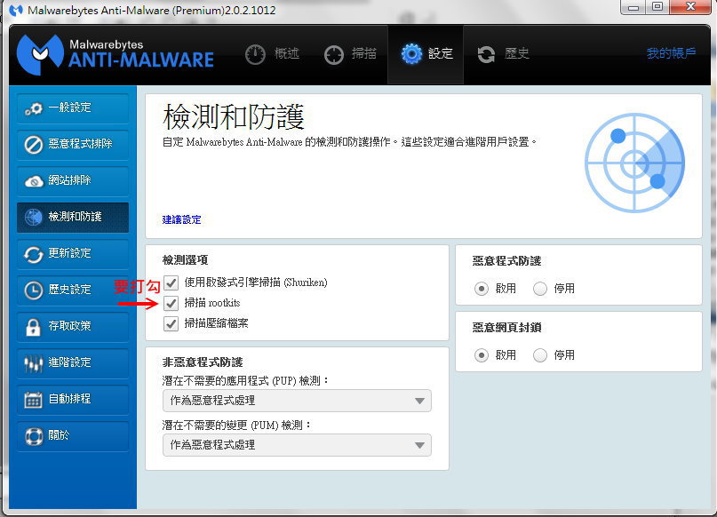This screenshot has width=717, height=517.
Task: Switch to the 歷史 tab
Action: [x=504, y=54]
